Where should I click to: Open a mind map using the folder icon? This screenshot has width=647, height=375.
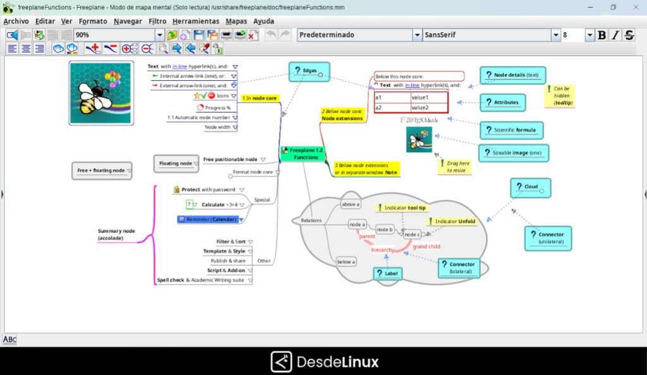click(x=171, y=35)
